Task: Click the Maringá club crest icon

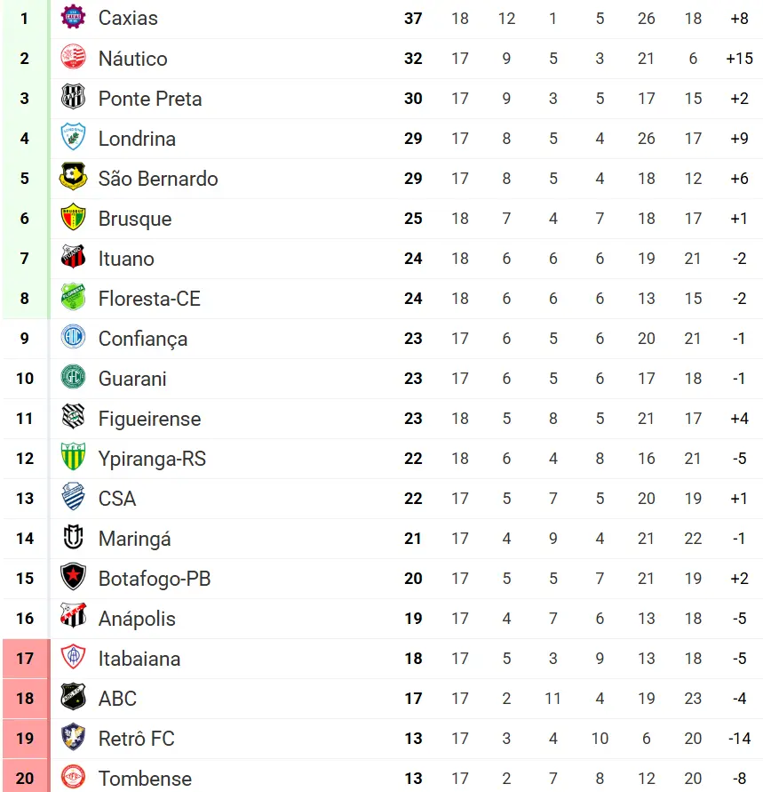Action: coord(73,538)
